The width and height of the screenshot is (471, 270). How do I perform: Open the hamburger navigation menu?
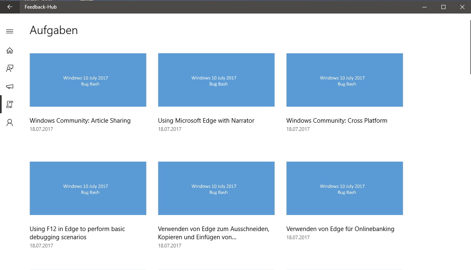click(x=9, y=32)
